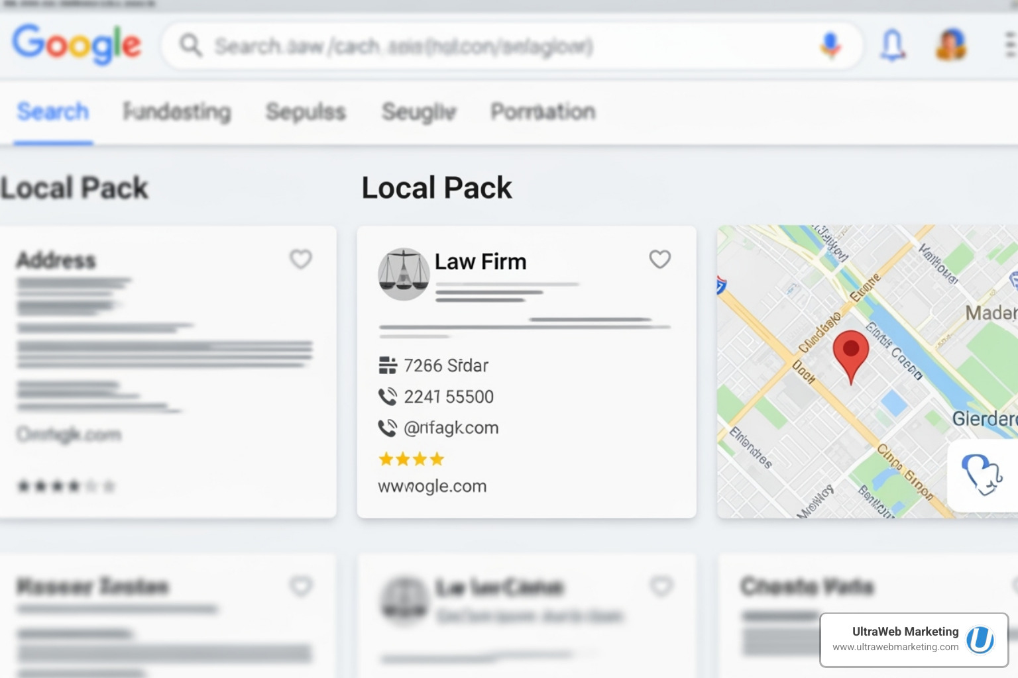Switch to the Search tab
1018x678 pixels.
click(x=52, y=111)
